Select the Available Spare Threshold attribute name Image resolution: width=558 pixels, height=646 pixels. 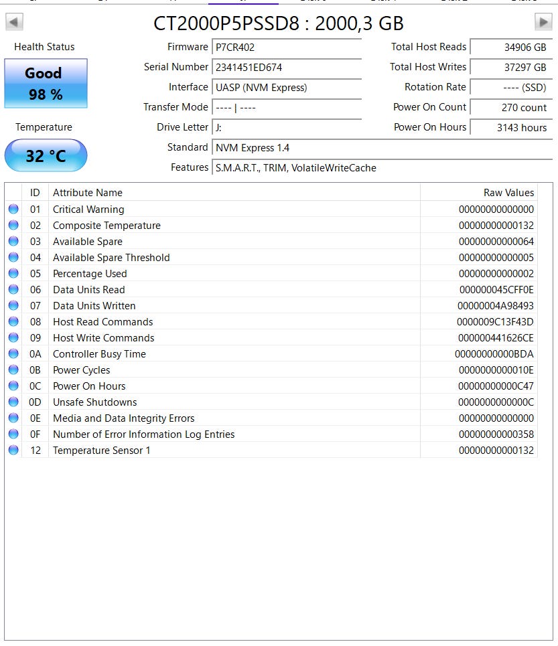(x=111, y=258)
